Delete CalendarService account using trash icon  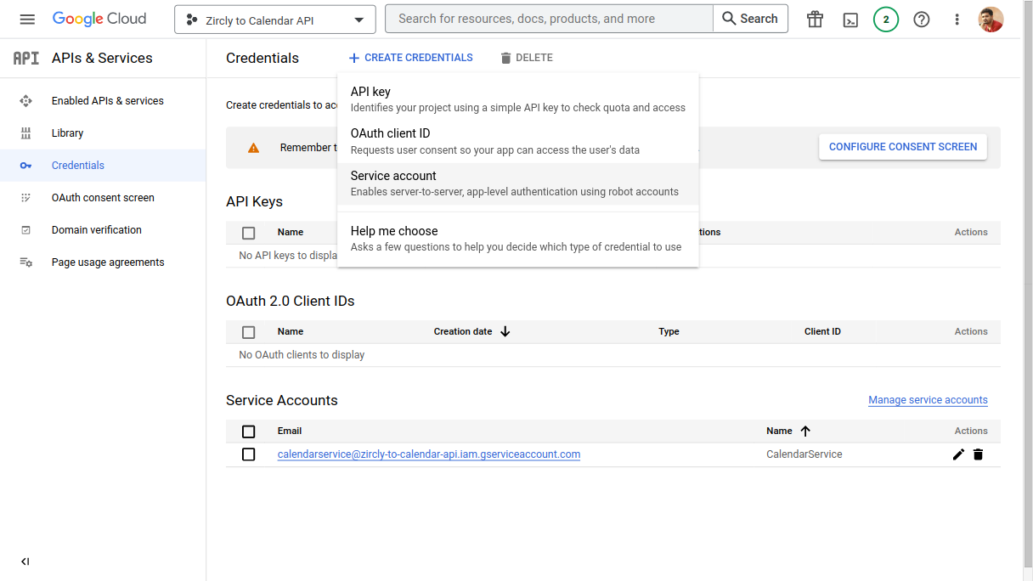[x=978, y=454]
